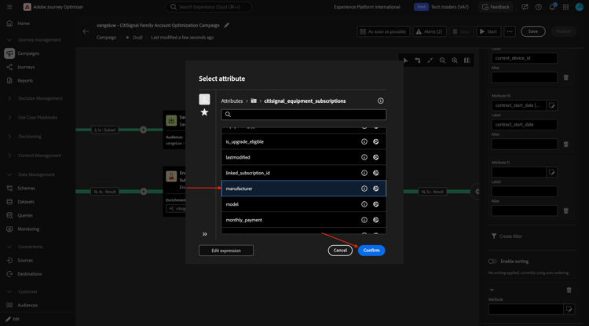Click the Search Experience Cloud field

[208, 7]
